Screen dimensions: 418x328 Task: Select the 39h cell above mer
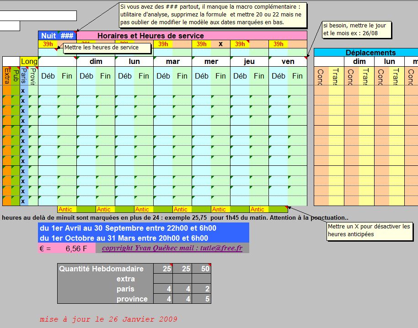click(x=201, y=44)
